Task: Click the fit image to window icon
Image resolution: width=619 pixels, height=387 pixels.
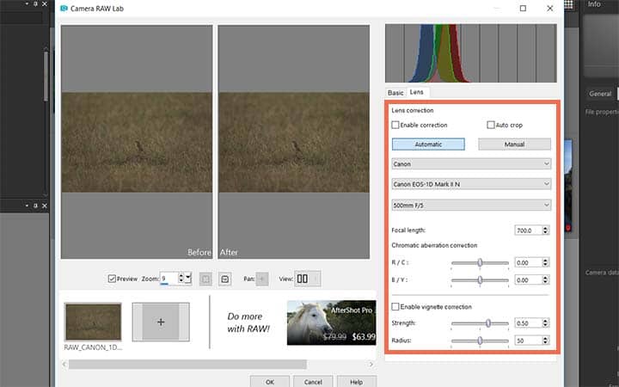Action: [x=205, y=279]
